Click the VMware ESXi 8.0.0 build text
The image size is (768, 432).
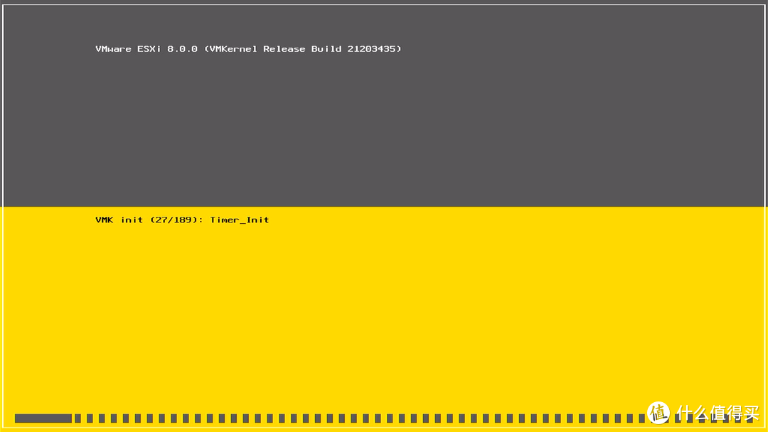coord(248,49)
